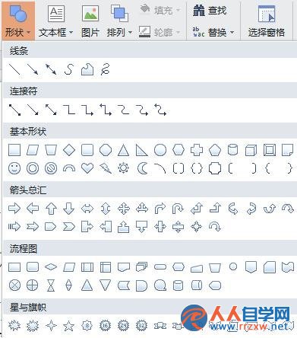Open the 选择窗格 selection pane
The image size is (297, 338).
267,21
